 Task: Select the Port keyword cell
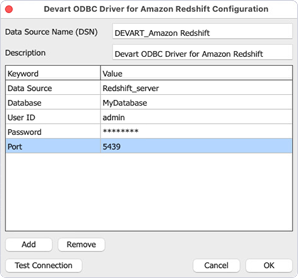(x=53, y=146)
